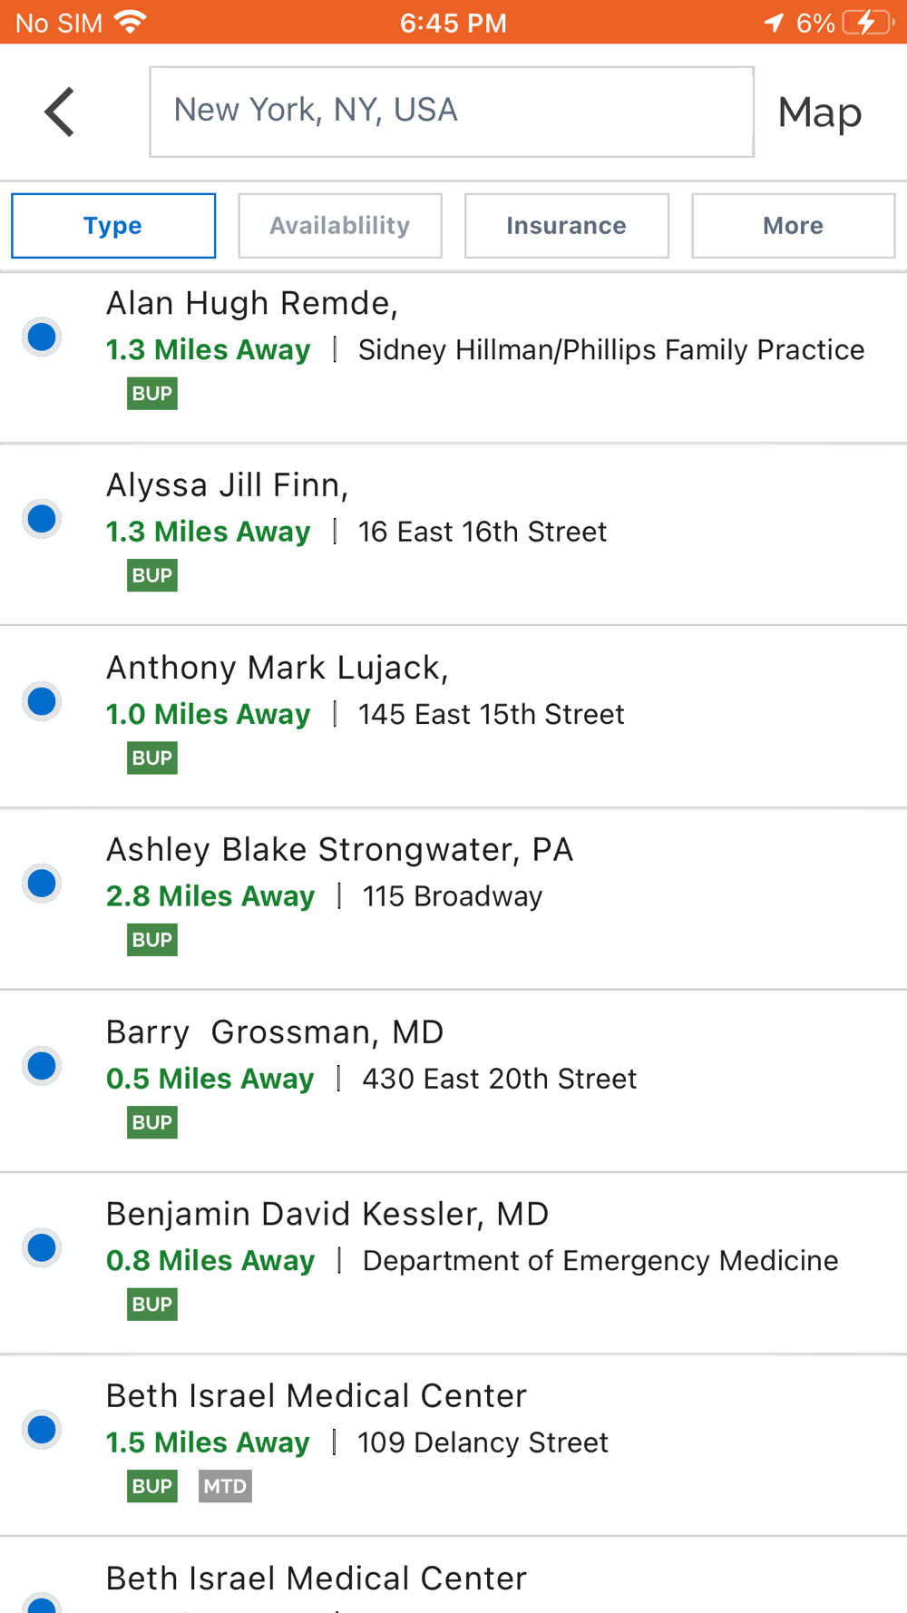Viewport: 907px width, 1613px height.
Task: Tap the New York, NY, USA search field
Action: (x=451, y=112)
